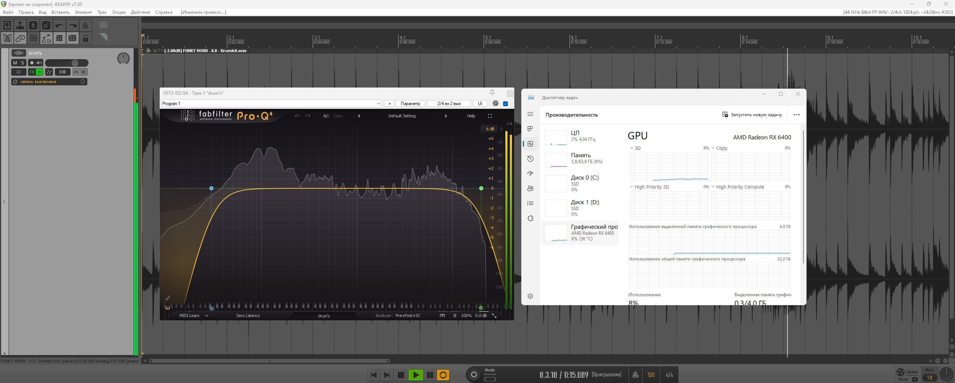Click the undo arrow in REAPER toolbar

pos(59,25)
